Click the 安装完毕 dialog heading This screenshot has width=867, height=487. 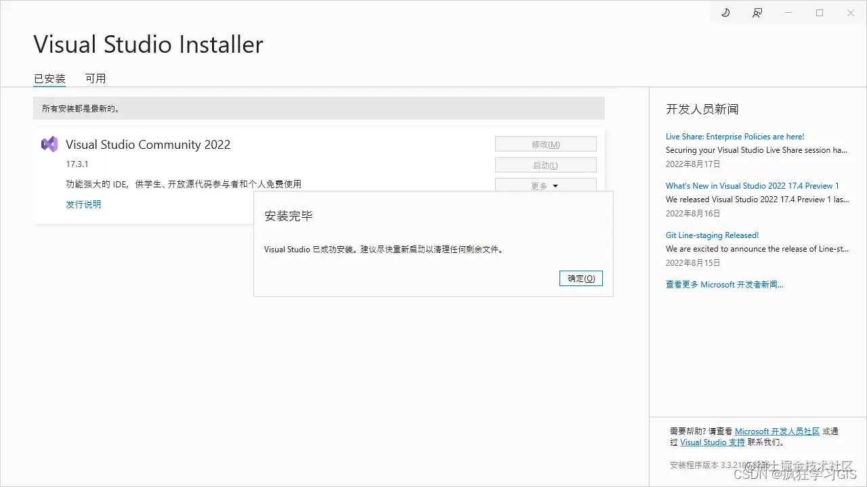289,216
